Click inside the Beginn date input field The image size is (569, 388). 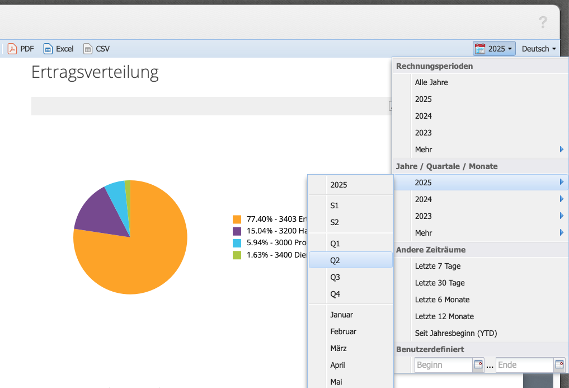pos(443,365)
